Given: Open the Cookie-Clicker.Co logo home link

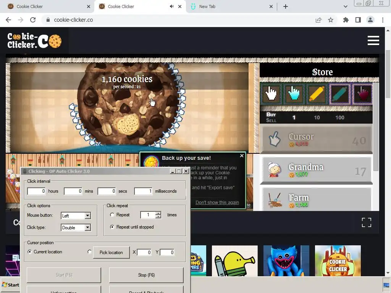Looking at the screenshot, I should pos(34,40).
